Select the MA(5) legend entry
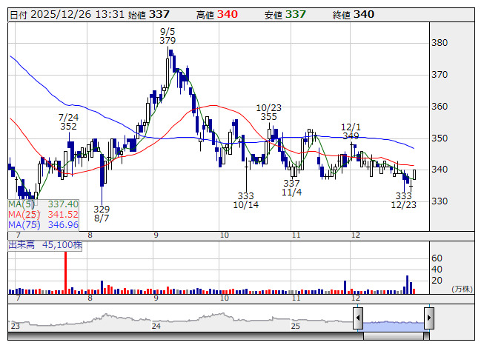The height and width of the screenshot is (348, 484). pyautogui.click(x=43, y=204)
